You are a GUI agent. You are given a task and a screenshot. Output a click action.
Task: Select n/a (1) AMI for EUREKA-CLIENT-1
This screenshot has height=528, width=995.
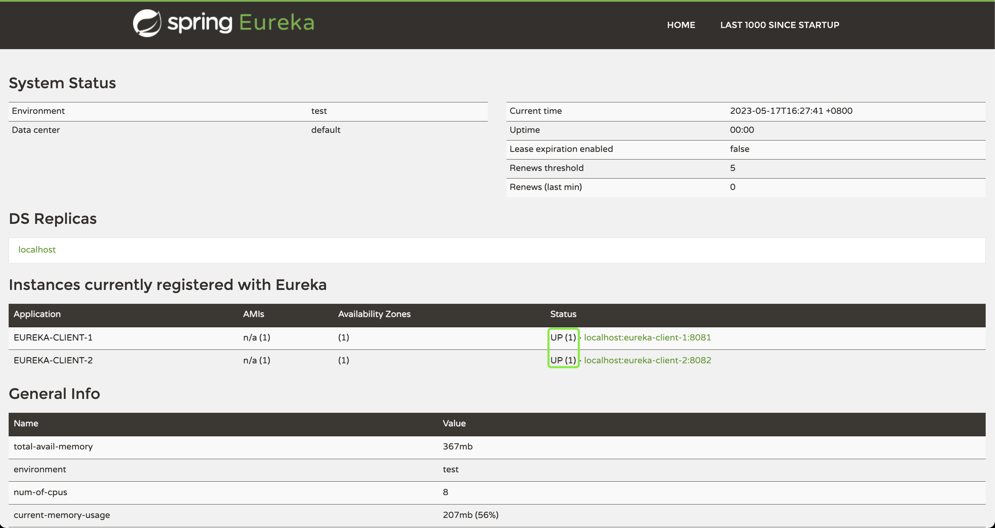pos(257,337)
